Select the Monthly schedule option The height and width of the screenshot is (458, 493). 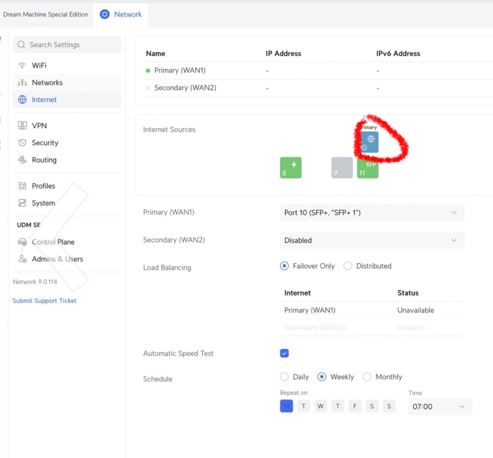pyautogui.click(x=367, y=377)
